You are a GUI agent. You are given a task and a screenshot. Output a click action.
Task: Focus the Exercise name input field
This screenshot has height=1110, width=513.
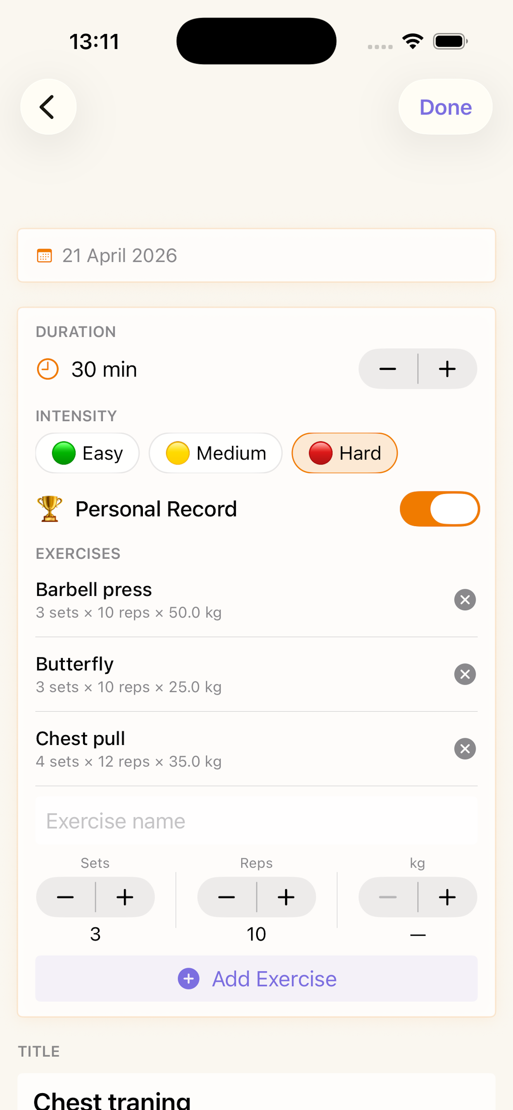pyautogui.click(x=256, y=821)
